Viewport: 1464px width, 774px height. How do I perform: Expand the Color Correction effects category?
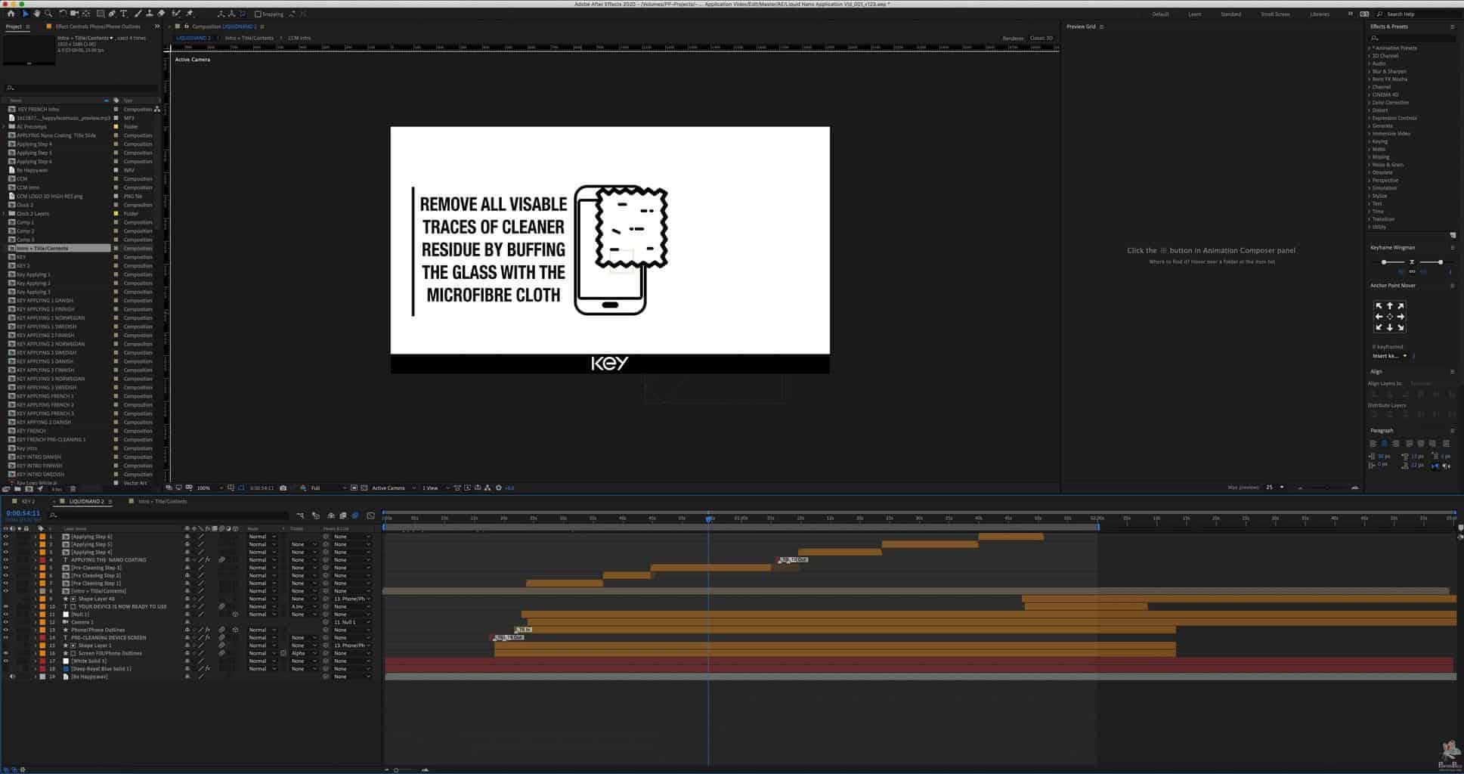(1389, 103)
